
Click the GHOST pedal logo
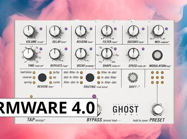click(x=126, y=109)
